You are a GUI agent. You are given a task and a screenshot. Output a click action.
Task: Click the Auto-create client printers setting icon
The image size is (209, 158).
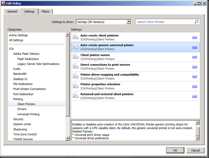[76, 37]
